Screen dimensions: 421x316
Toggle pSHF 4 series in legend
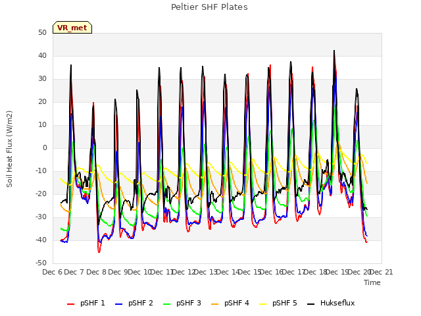pos(230,303)
